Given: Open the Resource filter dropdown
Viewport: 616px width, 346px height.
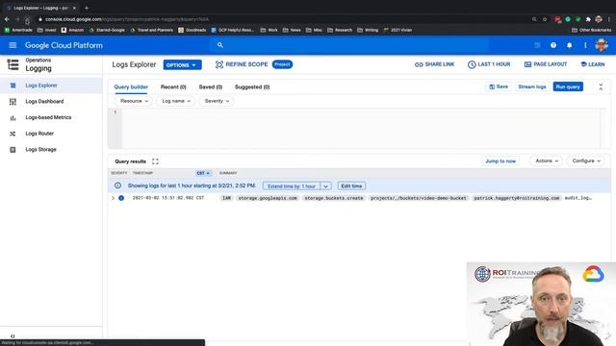Looking at the screenshot, I should pos(134,101).
